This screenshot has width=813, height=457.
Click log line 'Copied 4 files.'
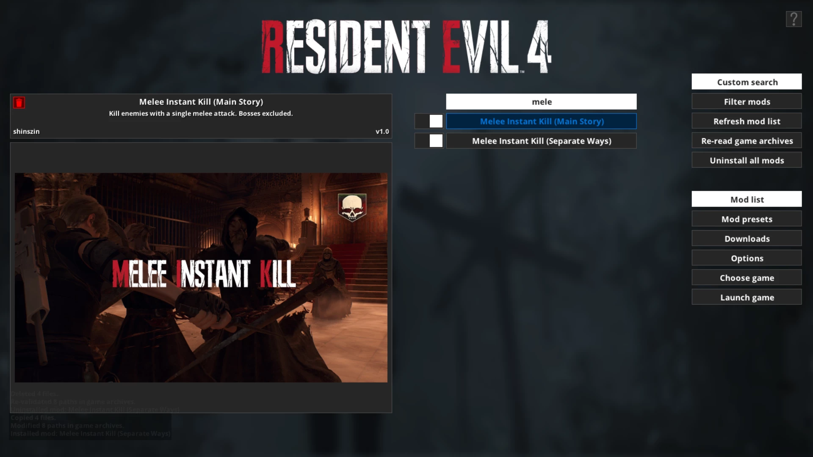pos(33,418)
